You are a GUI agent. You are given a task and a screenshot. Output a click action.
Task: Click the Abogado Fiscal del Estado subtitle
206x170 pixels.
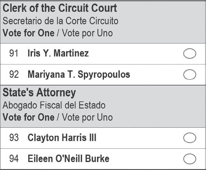(x=54, y=105)
